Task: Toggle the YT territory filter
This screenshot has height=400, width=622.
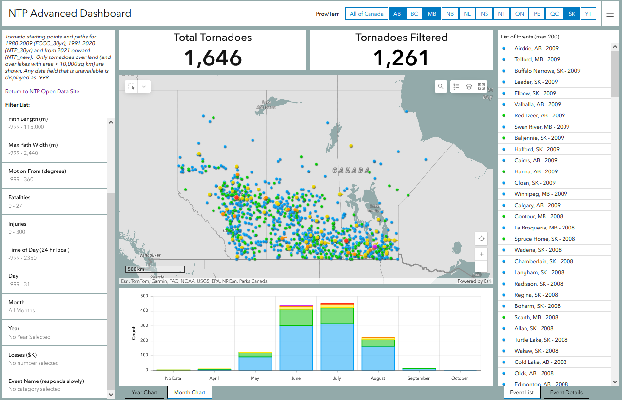Action: [x=588, y=14]
